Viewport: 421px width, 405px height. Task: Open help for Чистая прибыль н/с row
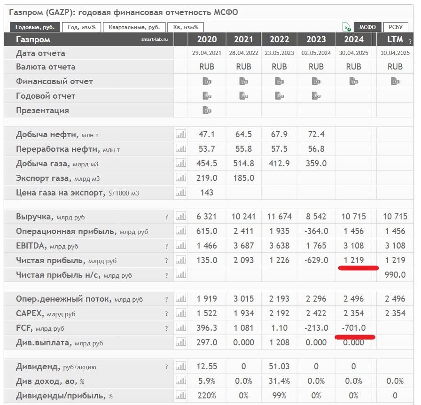click(x=166, y=275)
